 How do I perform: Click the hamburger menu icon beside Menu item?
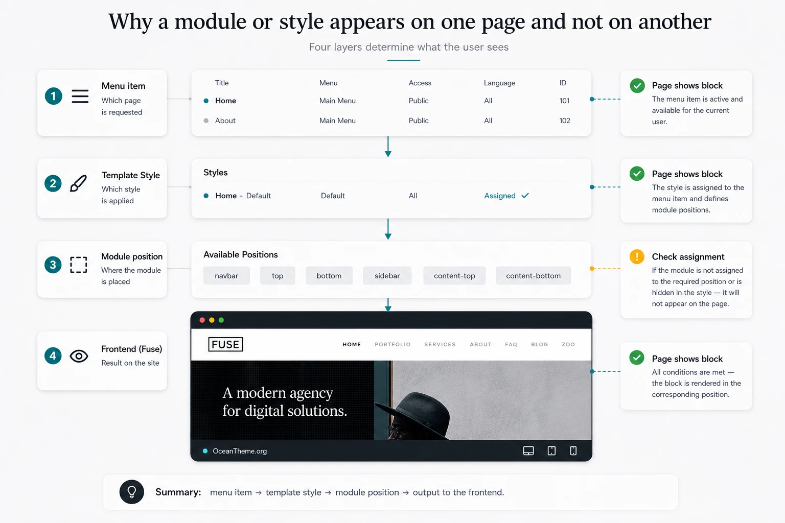[80, 96]
